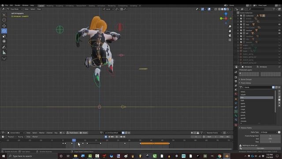This screenshot has width=282, height=159.
Task: Toggle the Stash button in Action Editor
Action: point(83,132)
